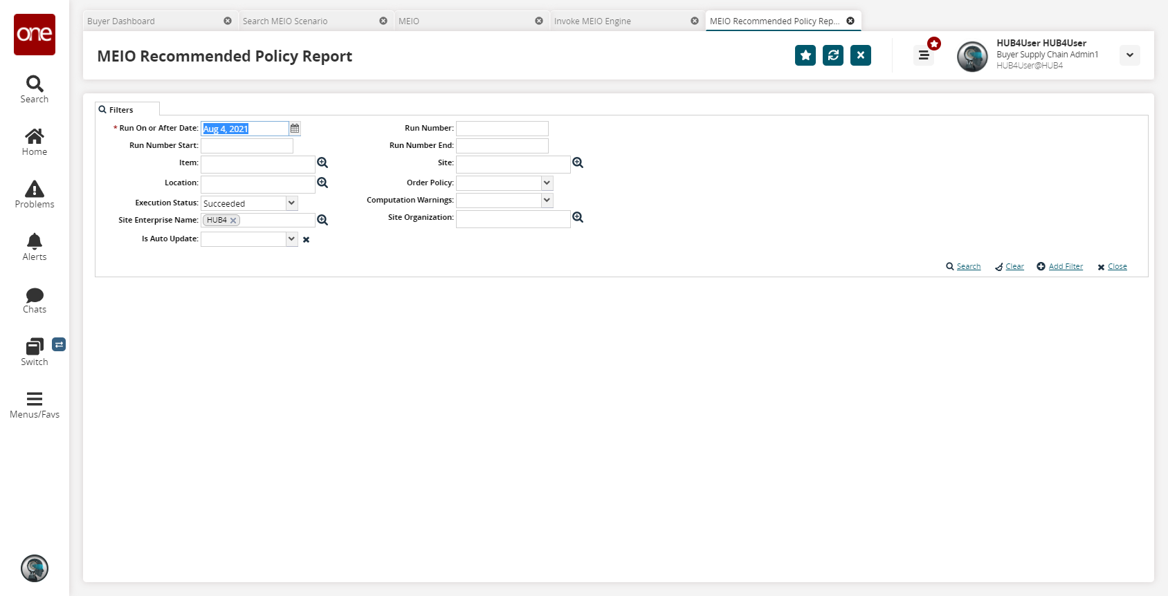Open Site lookup magnifier icon
1168x596 pixels.
(578, 162)
